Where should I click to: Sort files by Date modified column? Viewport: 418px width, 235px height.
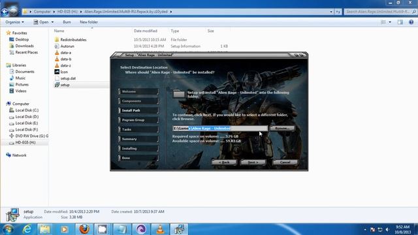coord(145,31)
